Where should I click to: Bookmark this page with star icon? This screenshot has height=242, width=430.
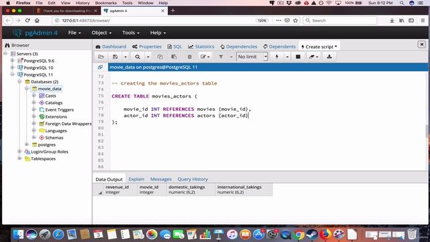[x=296, y=20]
